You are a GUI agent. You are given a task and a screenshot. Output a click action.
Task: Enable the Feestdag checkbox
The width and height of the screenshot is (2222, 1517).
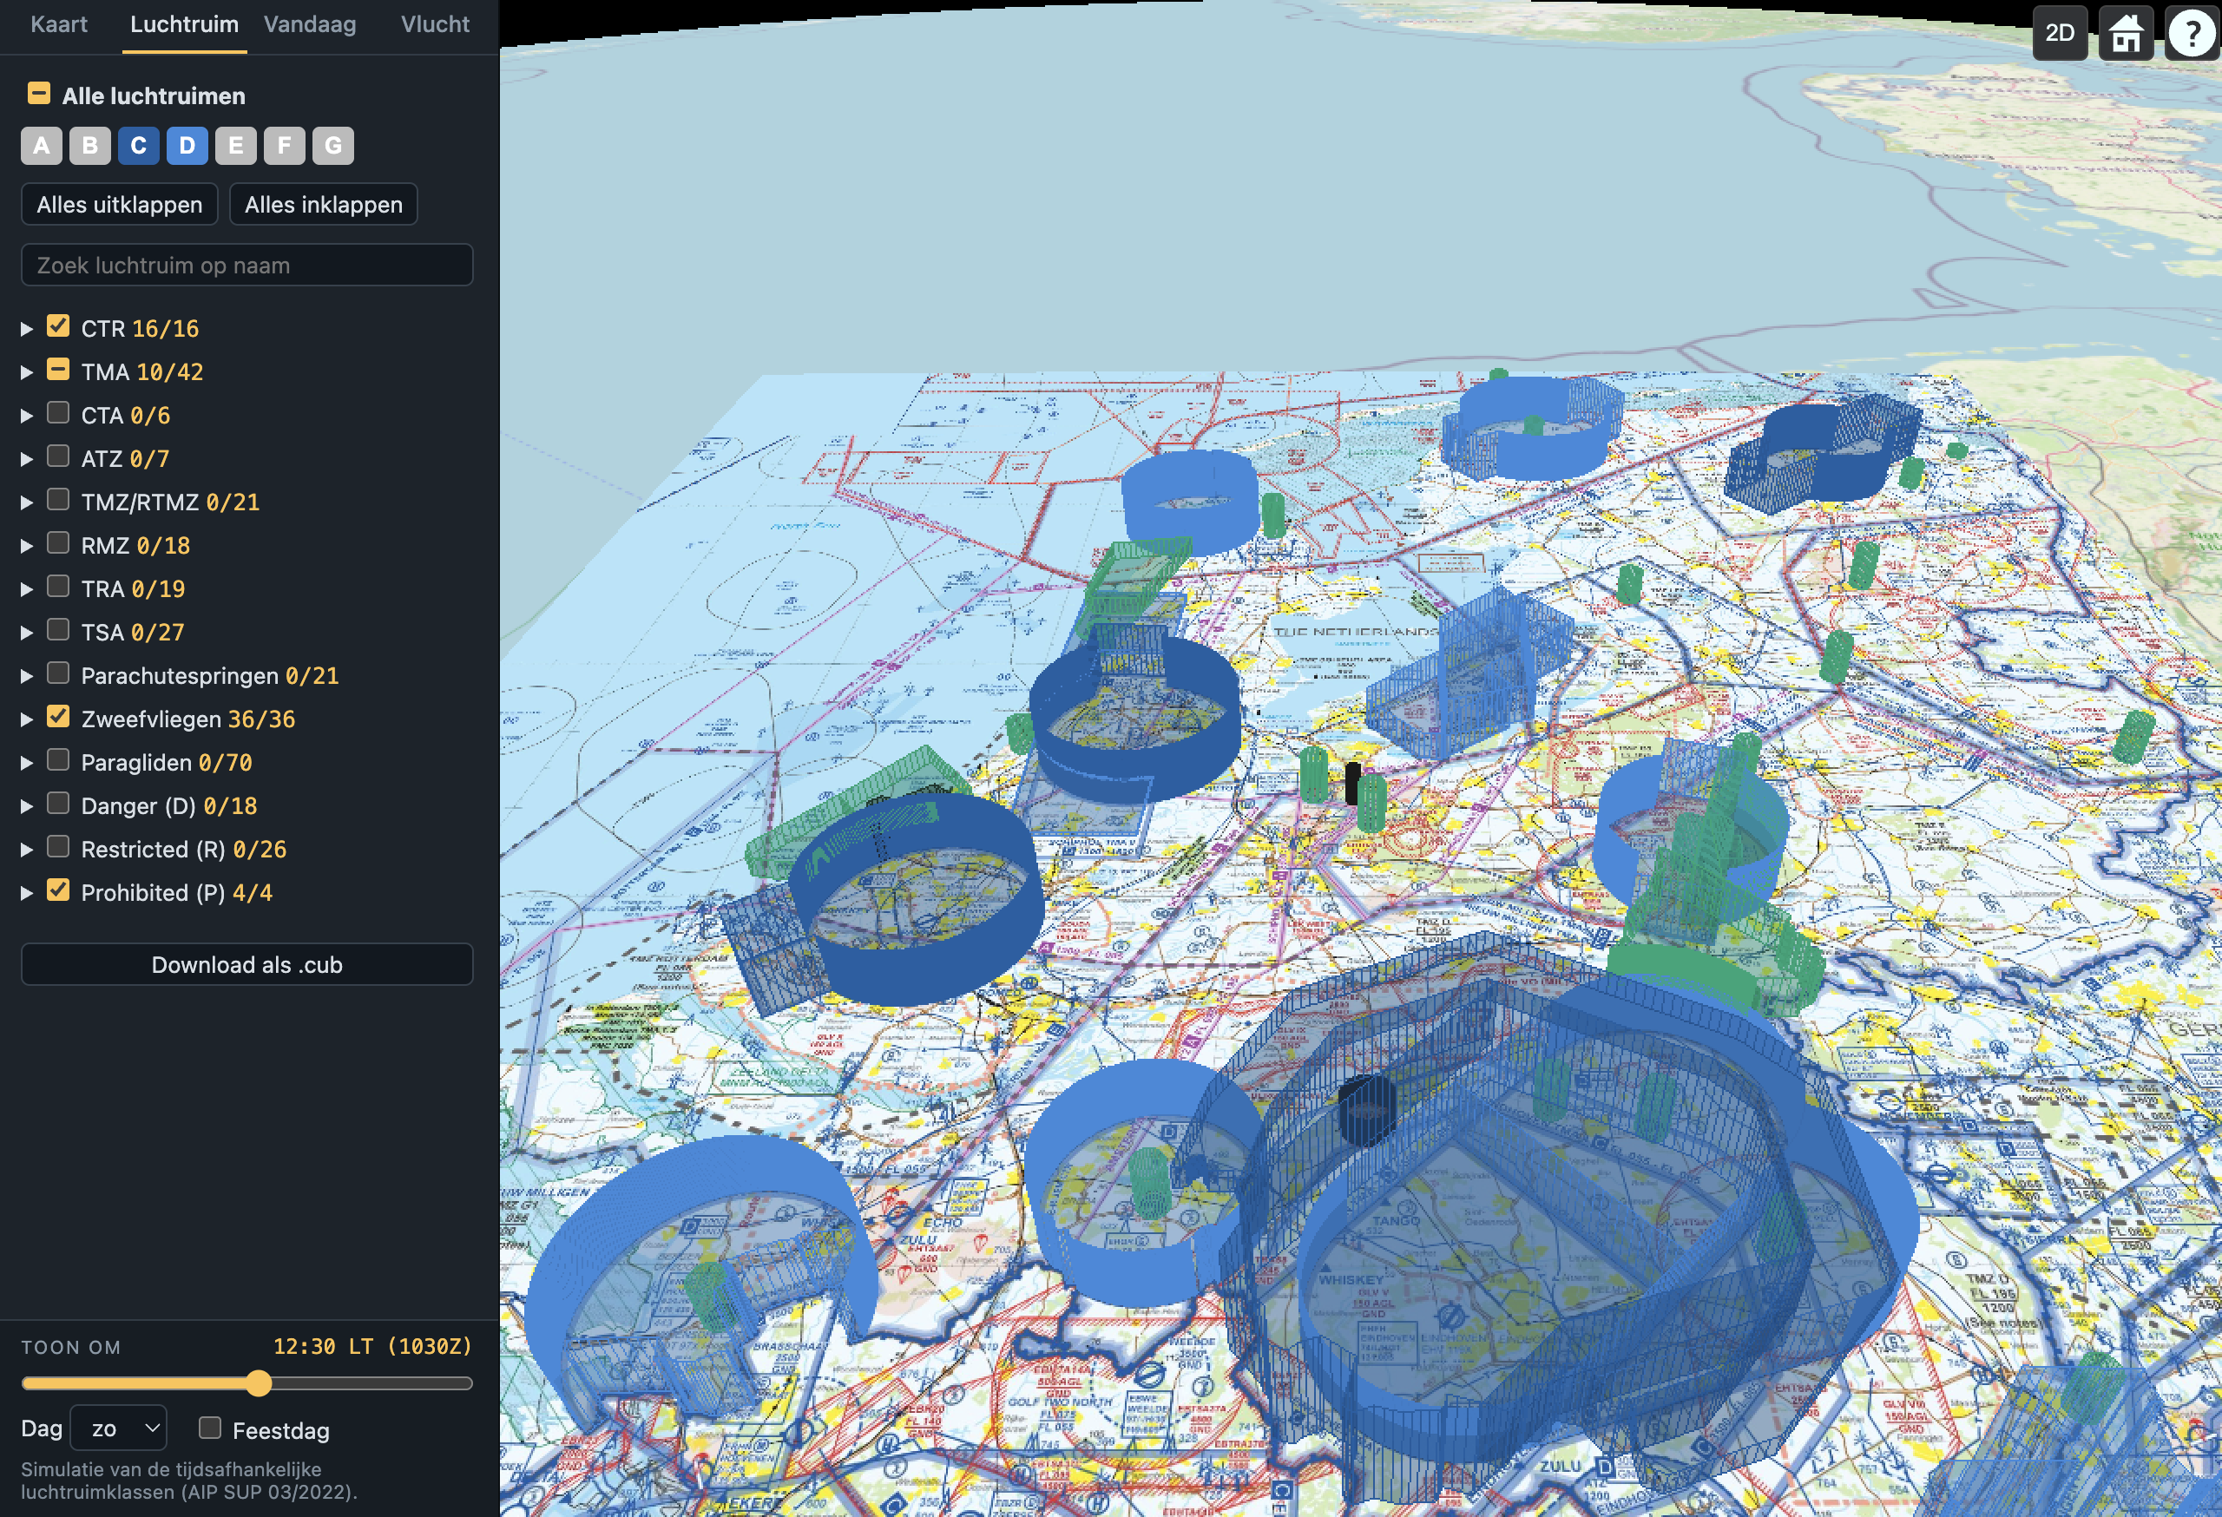pos(209,1428)
